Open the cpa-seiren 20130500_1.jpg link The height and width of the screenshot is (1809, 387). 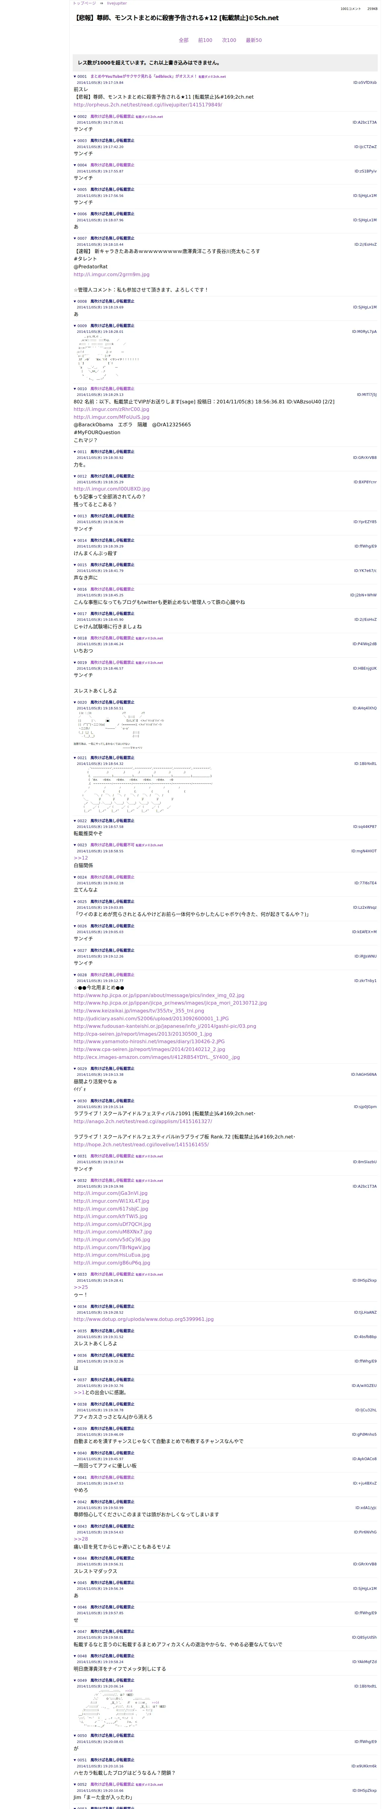coord(143,1034)
